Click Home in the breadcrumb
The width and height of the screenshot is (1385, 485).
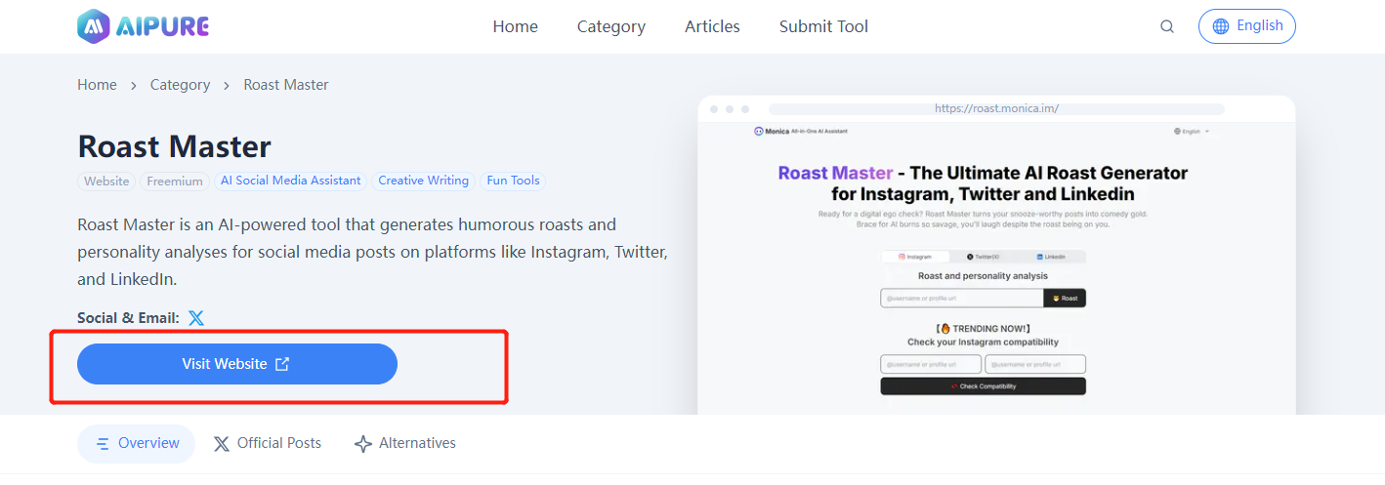click(x=97, y=85)
